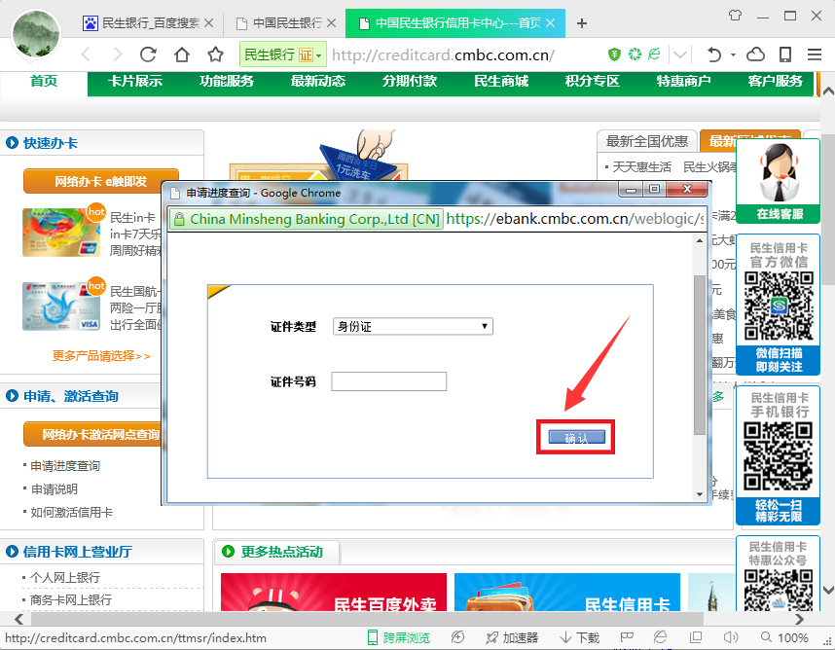
Task: Open 个人网上银行 link
Action: [x=65, y=577]
